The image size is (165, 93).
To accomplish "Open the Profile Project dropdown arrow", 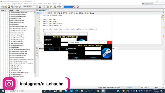I will coord(62,7).
